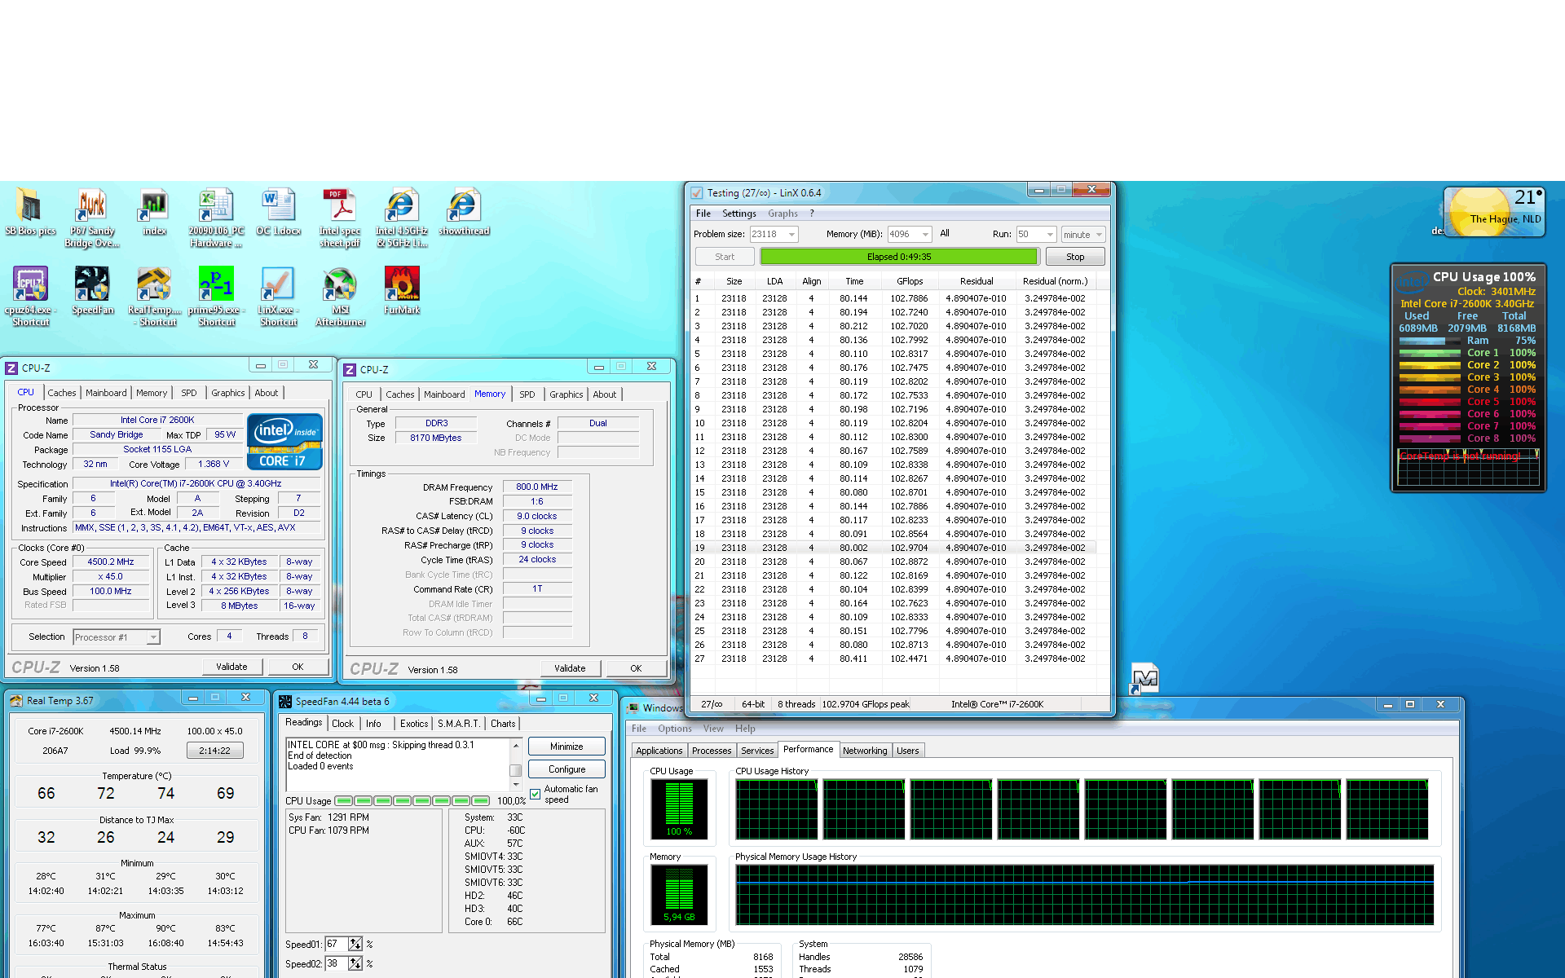The height and width of the screenshot is (978, 1565).
Task: Open the Intel spec sheet.pdf icon
Action: [x=340, y=205]
